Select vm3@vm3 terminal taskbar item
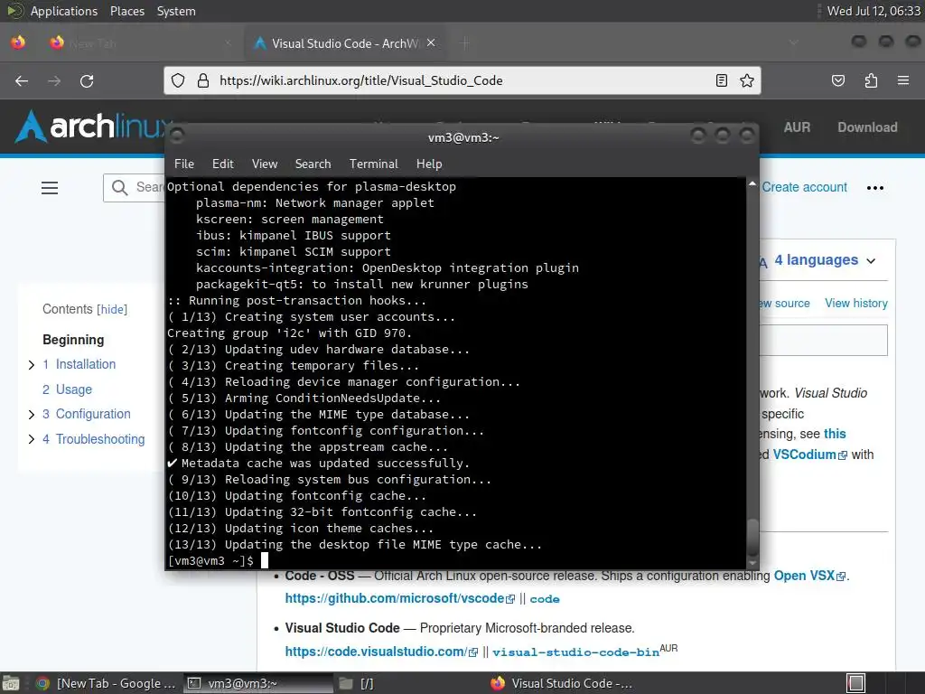 tap(257, 683)
